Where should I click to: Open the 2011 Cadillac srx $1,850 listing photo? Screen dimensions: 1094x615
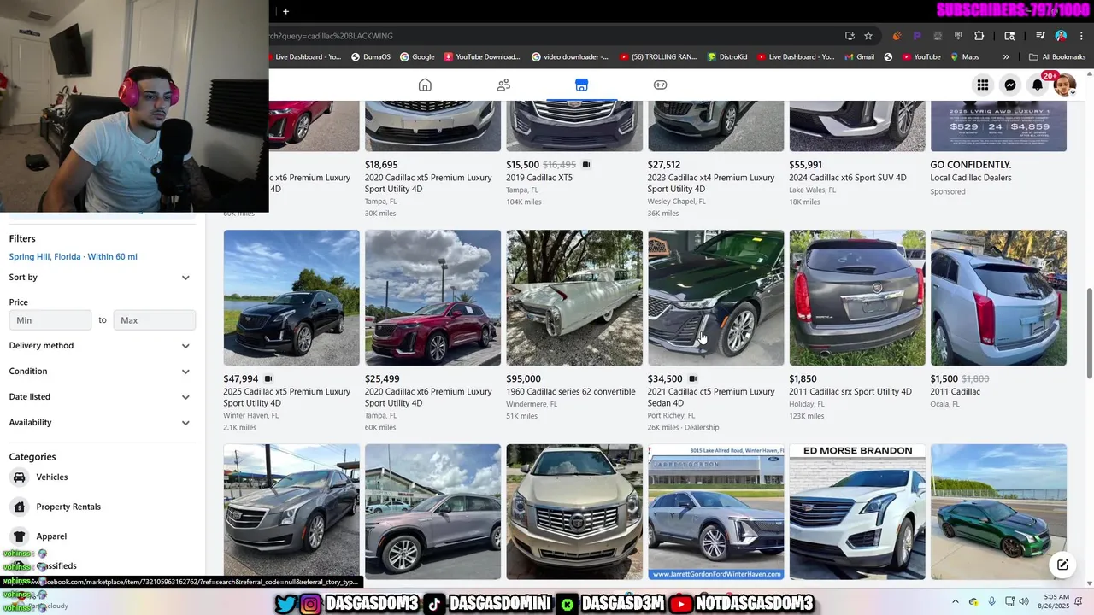click(x=857, y=297)
